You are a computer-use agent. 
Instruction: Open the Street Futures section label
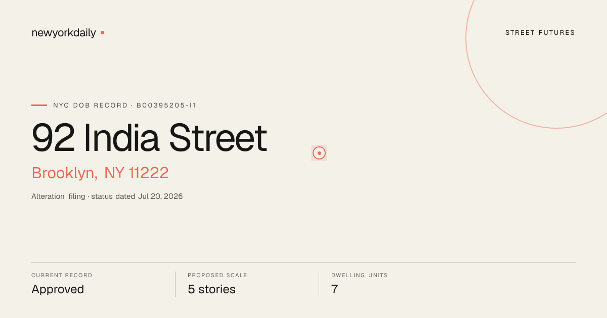[x=540, y=33]
